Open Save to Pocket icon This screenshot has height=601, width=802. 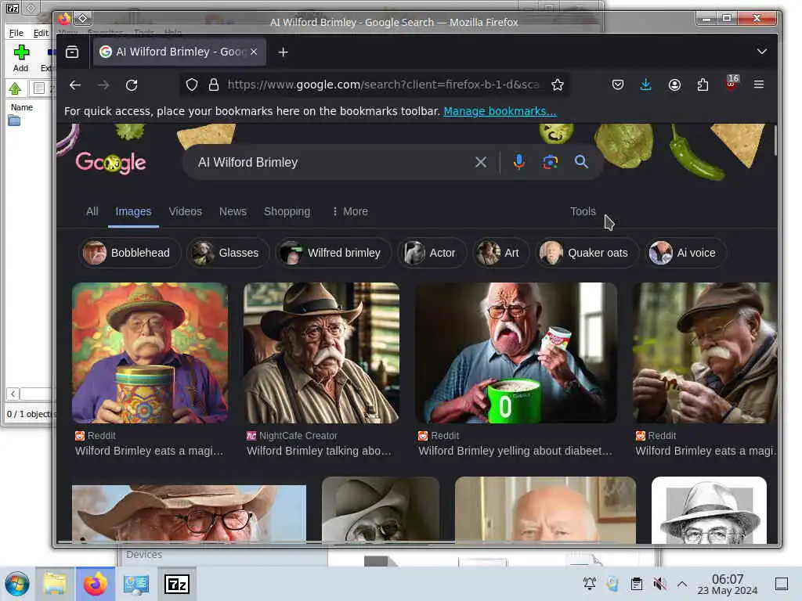[618, 85]
